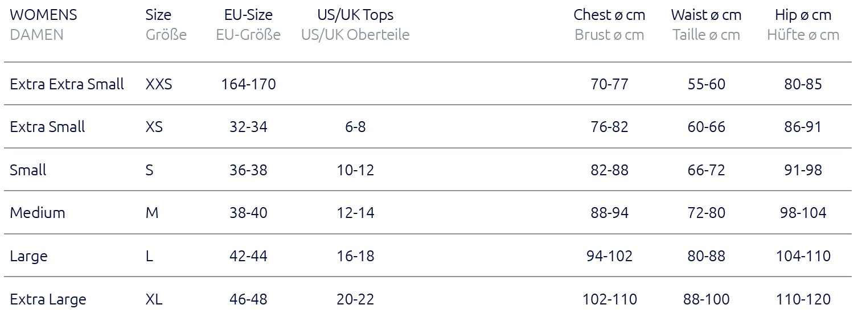Click the WOMENS table heading
The height and width of the screenshot is (313, 858).
click(43, 15)
